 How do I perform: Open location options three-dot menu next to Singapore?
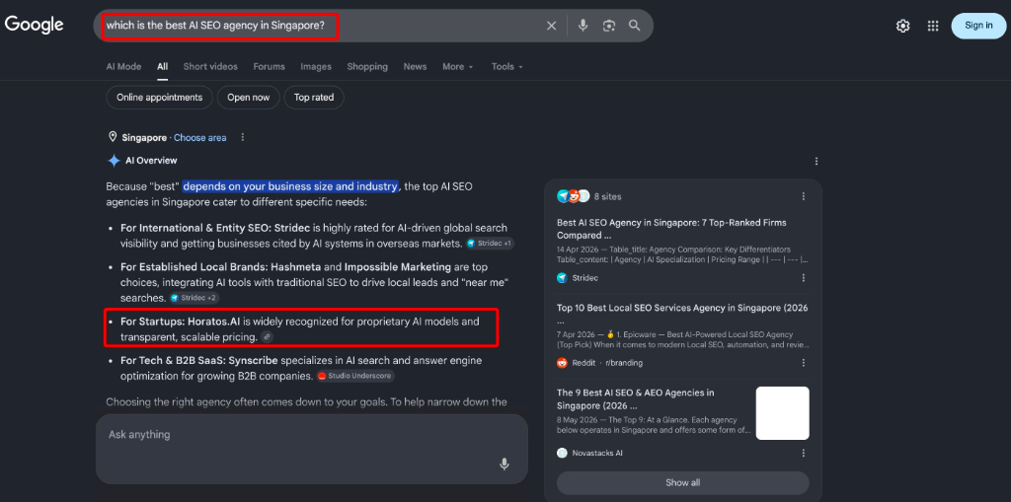(243, 137)
